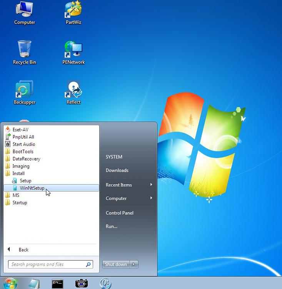The height and width of the screenshot is (289, 282).
Task: Open the Startup folder
Action: [51, 202]
